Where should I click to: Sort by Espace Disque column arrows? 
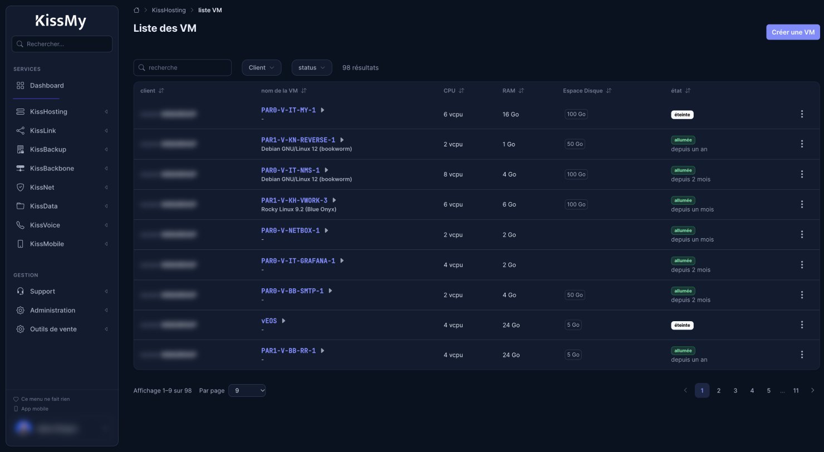pos(609,91)
